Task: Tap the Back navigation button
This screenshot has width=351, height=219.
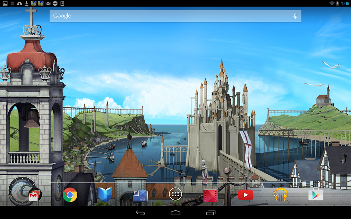Action: pyautogui.click(x=140, y=213)
